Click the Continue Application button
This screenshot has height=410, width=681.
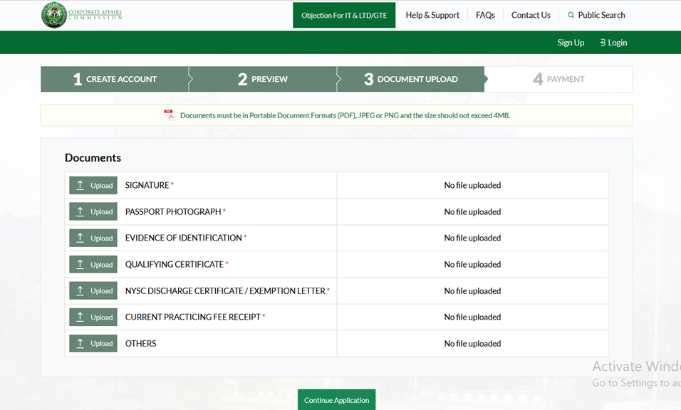point(337,400)
